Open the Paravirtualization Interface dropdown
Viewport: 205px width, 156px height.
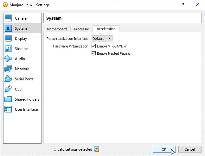click(x=102, y=39)
